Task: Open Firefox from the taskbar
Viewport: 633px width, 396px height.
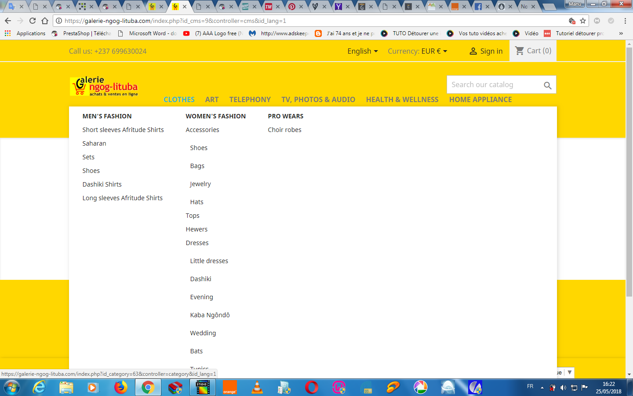Action: (x=120, y=387)
